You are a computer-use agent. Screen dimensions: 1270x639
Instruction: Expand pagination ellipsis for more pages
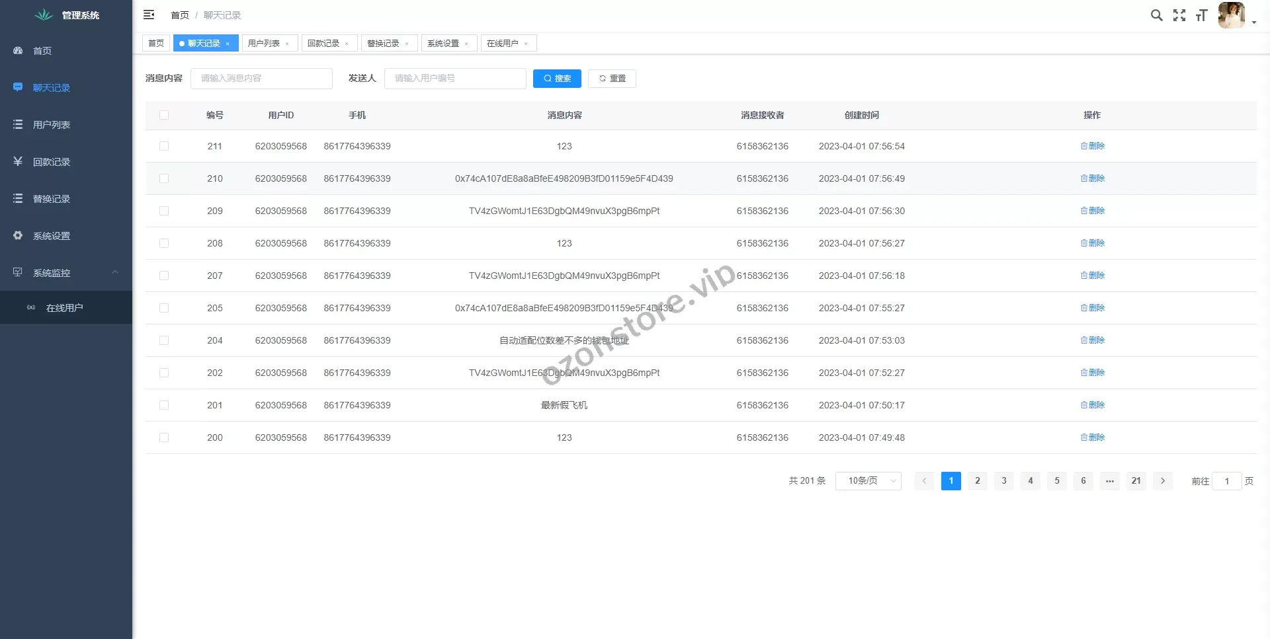[1109, 481]
